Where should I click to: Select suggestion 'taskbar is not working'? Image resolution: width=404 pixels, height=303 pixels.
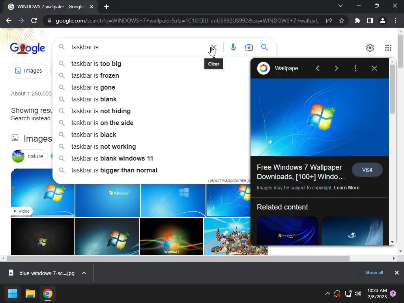[x=151, y=147]
